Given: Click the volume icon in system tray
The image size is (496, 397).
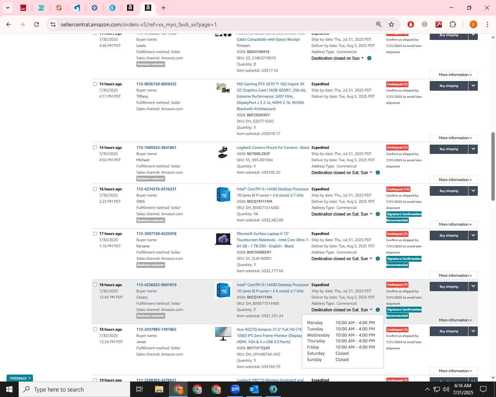Looking at the screenshot, I should (446, 389).
